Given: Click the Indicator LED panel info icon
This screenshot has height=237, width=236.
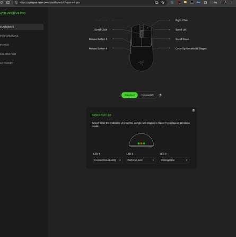Looking at the screenshot, I should (x=194, y=111).
